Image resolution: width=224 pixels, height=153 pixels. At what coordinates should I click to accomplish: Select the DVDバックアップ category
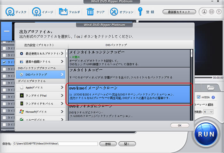41,74
